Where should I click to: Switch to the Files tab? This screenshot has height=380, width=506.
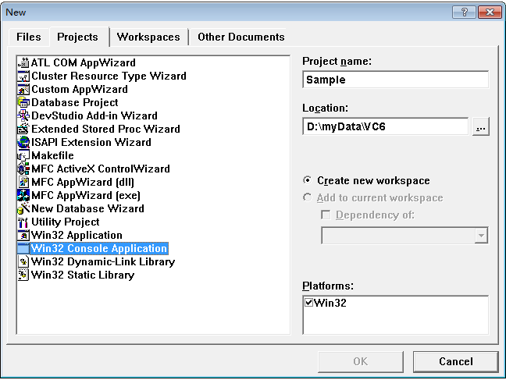[29, 37]
